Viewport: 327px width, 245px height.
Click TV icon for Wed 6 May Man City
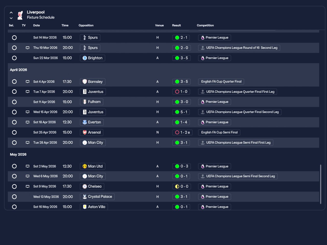tap(28, 176)
